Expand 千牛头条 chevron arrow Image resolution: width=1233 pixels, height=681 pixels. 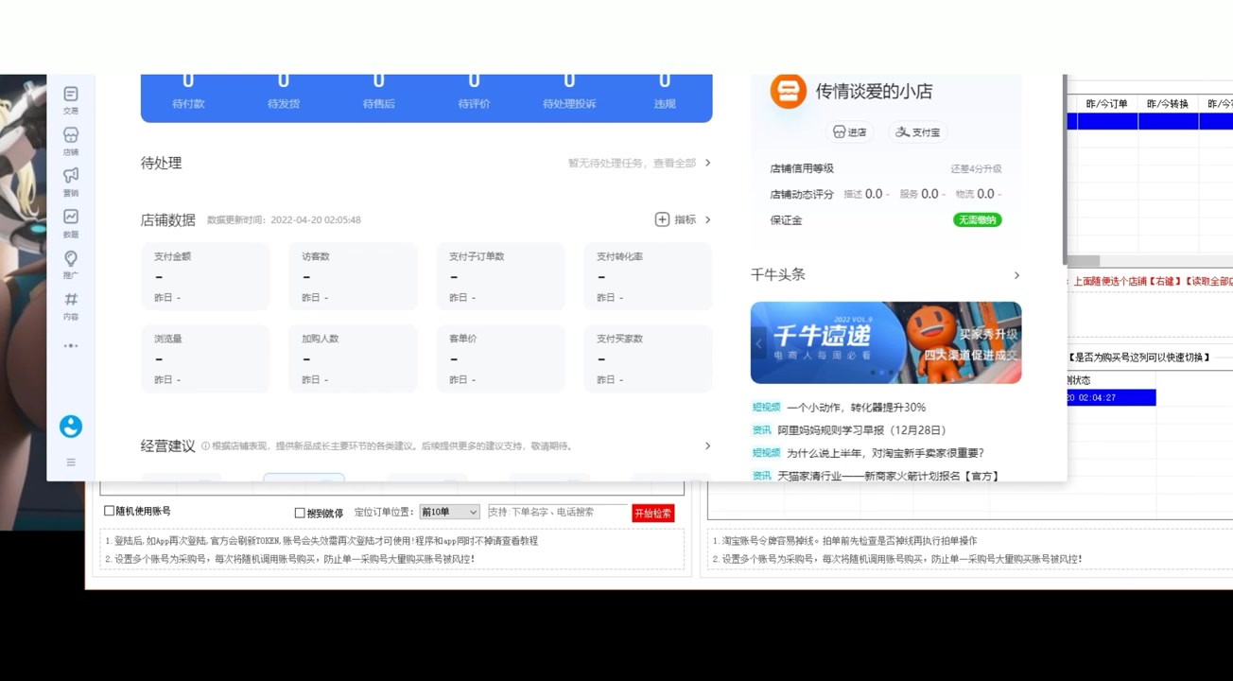coord(1016,275)
